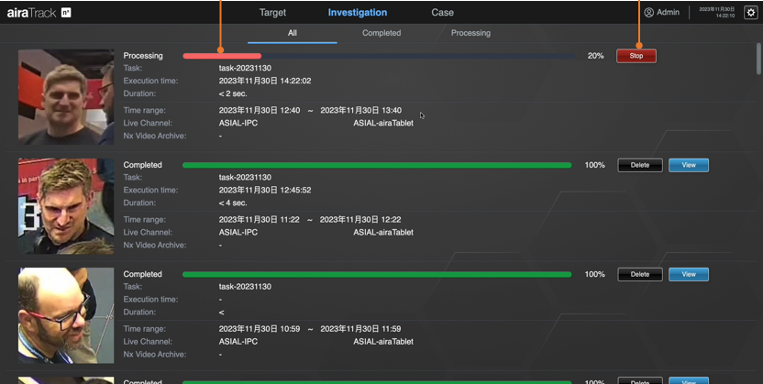
Task: Stop the processing task
Action: [636, 56]
